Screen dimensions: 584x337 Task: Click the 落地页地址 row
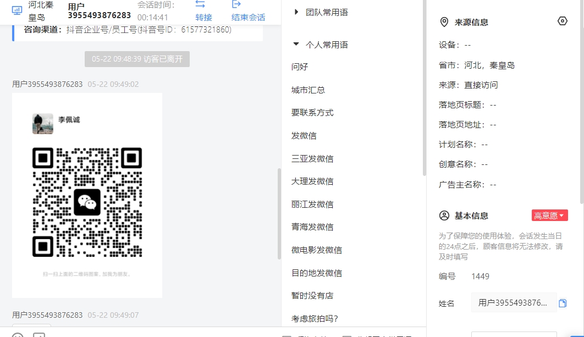467,125
